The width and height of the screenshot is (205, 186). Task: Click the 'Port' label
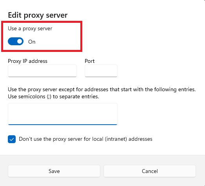[x=89, y=61]
